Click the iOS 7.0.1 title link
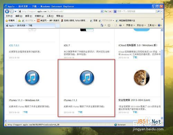The width and height of the screenshot is (173, 135). pyautogui.click(x=14, y=45)
